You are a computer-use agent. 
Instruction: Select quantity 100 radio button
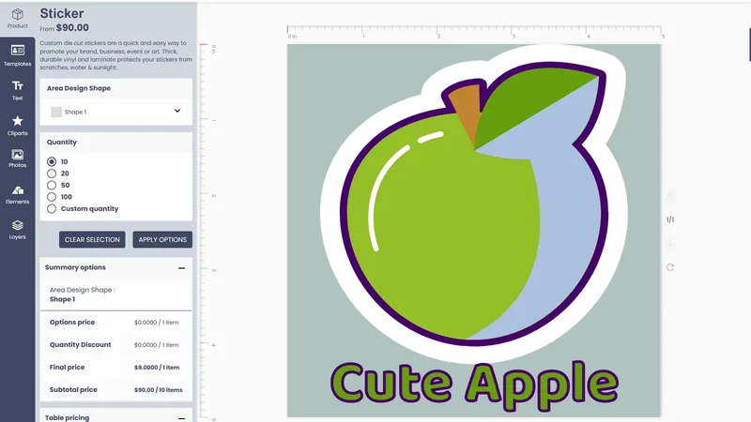(x=52, y=197)
